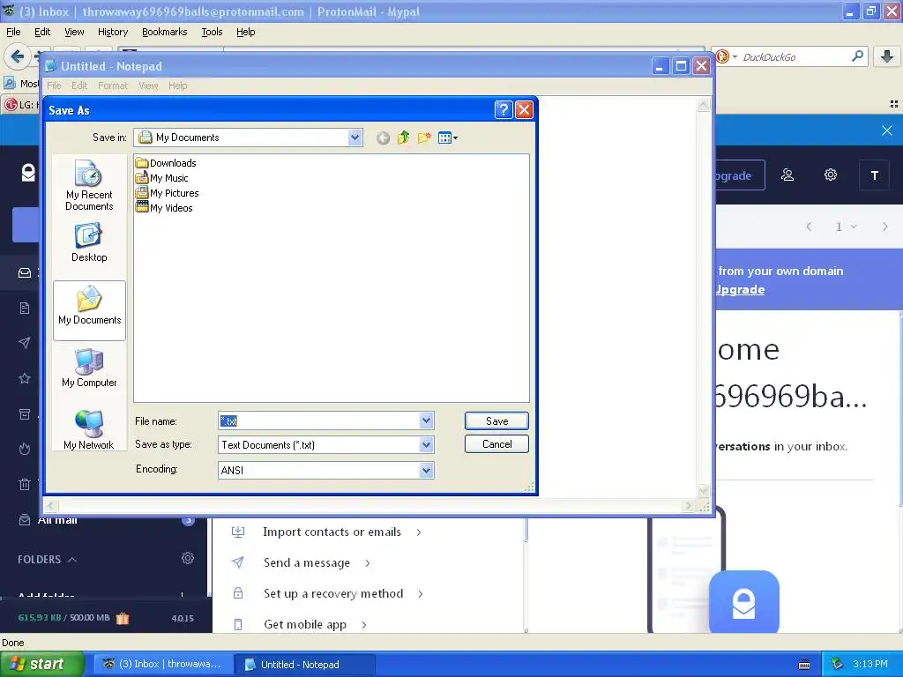The image size is (903, 677).
Task: Go up one folder level icon
Action: 403,138
